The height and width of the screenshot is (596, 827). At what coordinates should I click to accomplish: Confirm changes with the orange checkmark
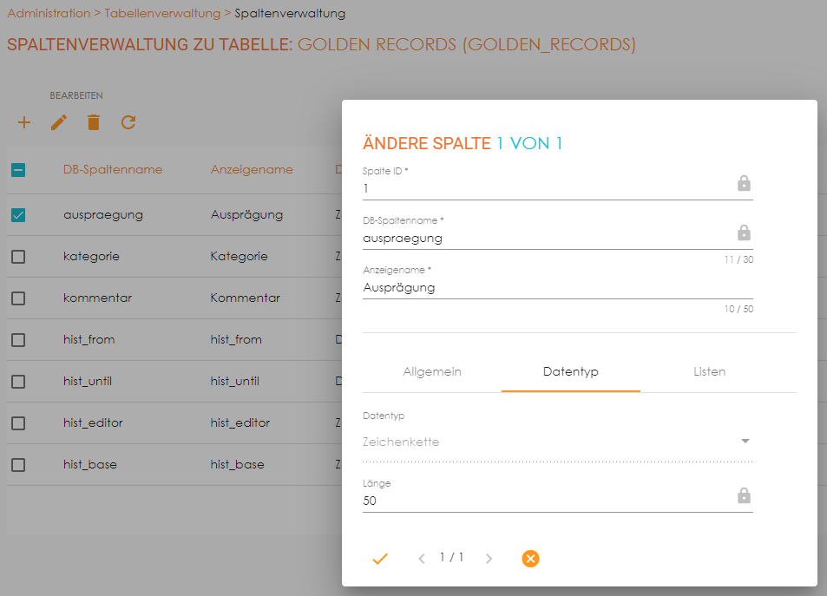tap(379, 559)
